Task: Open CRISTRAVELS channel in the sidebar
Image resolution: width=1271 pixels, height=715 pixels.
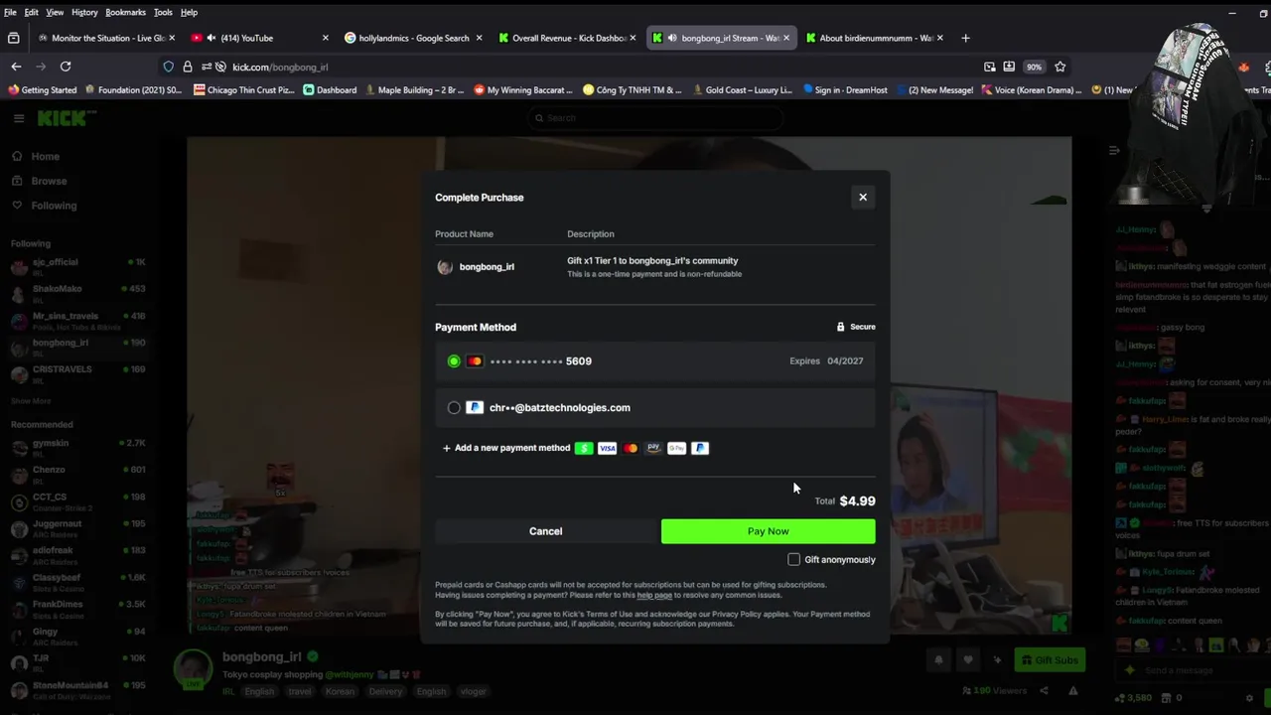Action: [77, 373]
